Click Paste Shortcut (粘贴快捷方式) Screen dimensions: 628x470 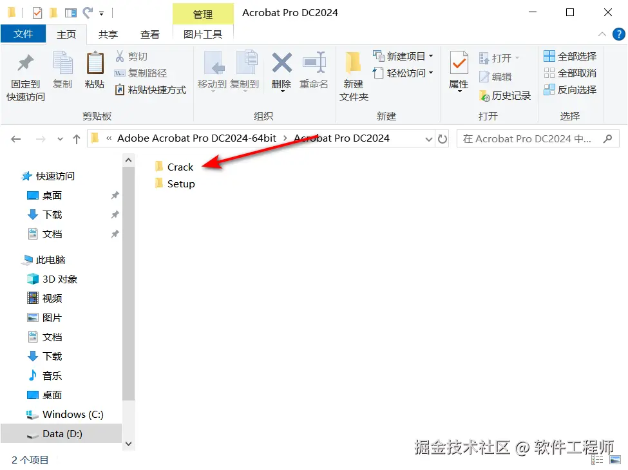(x=151, y=89)
